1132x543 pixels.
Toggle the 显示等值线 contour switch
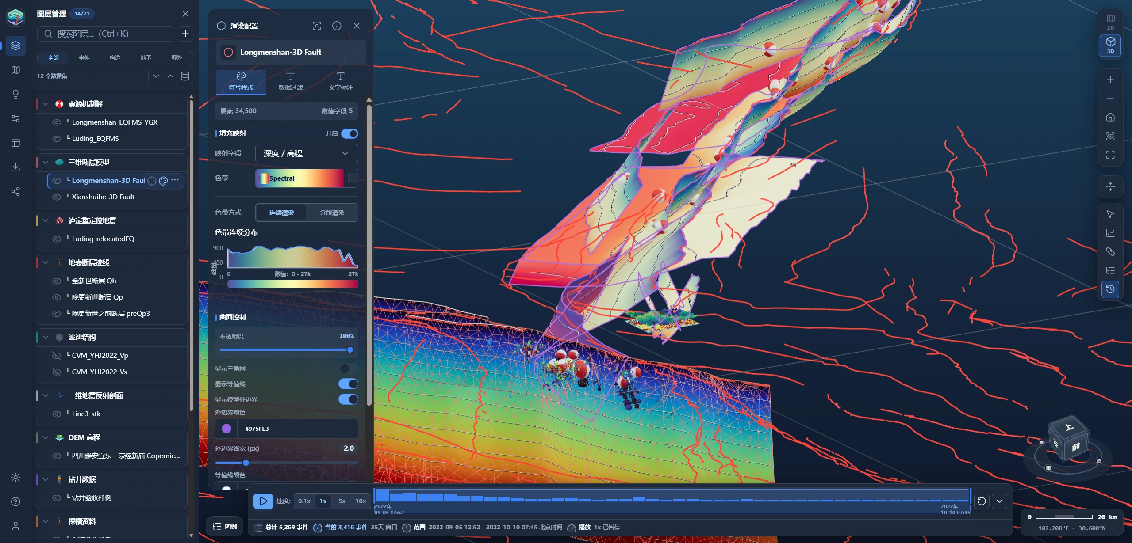pos(349,384)
